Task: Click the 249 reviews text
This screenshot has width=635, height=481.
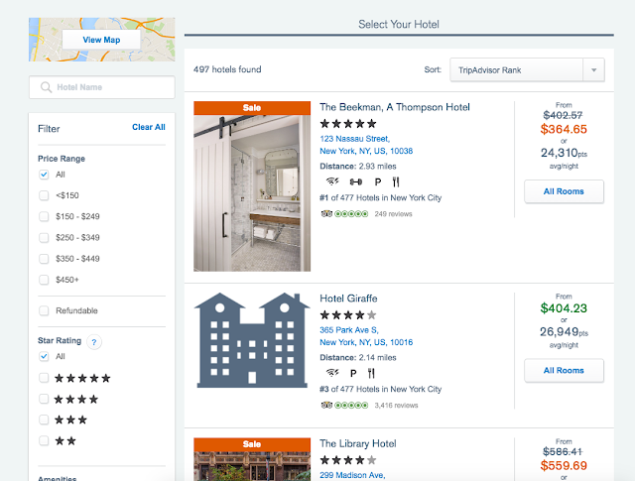Action: click(x=393, y=214)
